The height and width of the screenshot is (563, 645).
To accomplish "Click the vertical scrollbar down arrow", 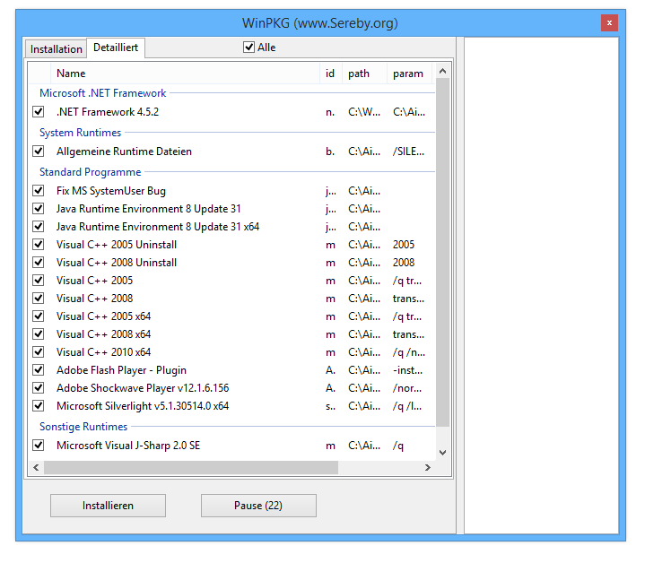I will pos(442,453).
